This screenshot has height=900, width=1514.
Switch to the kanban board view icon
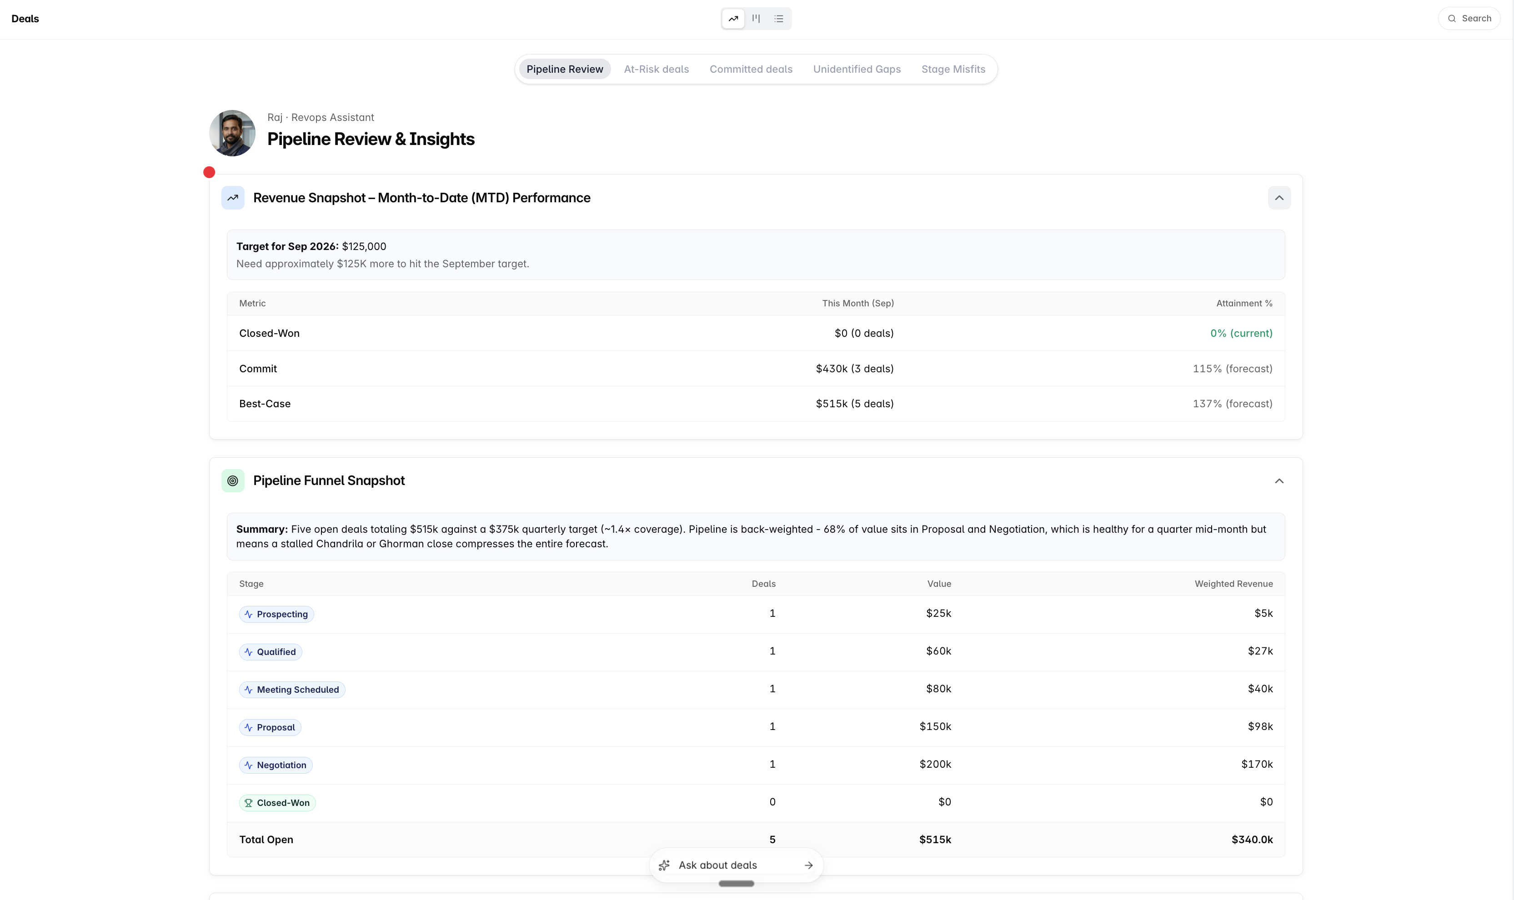click(x=756, y=19)
